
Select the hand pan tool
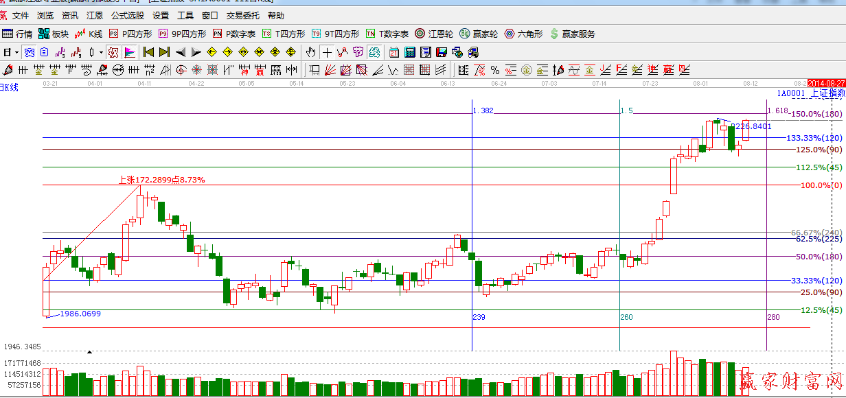(311, 52)
